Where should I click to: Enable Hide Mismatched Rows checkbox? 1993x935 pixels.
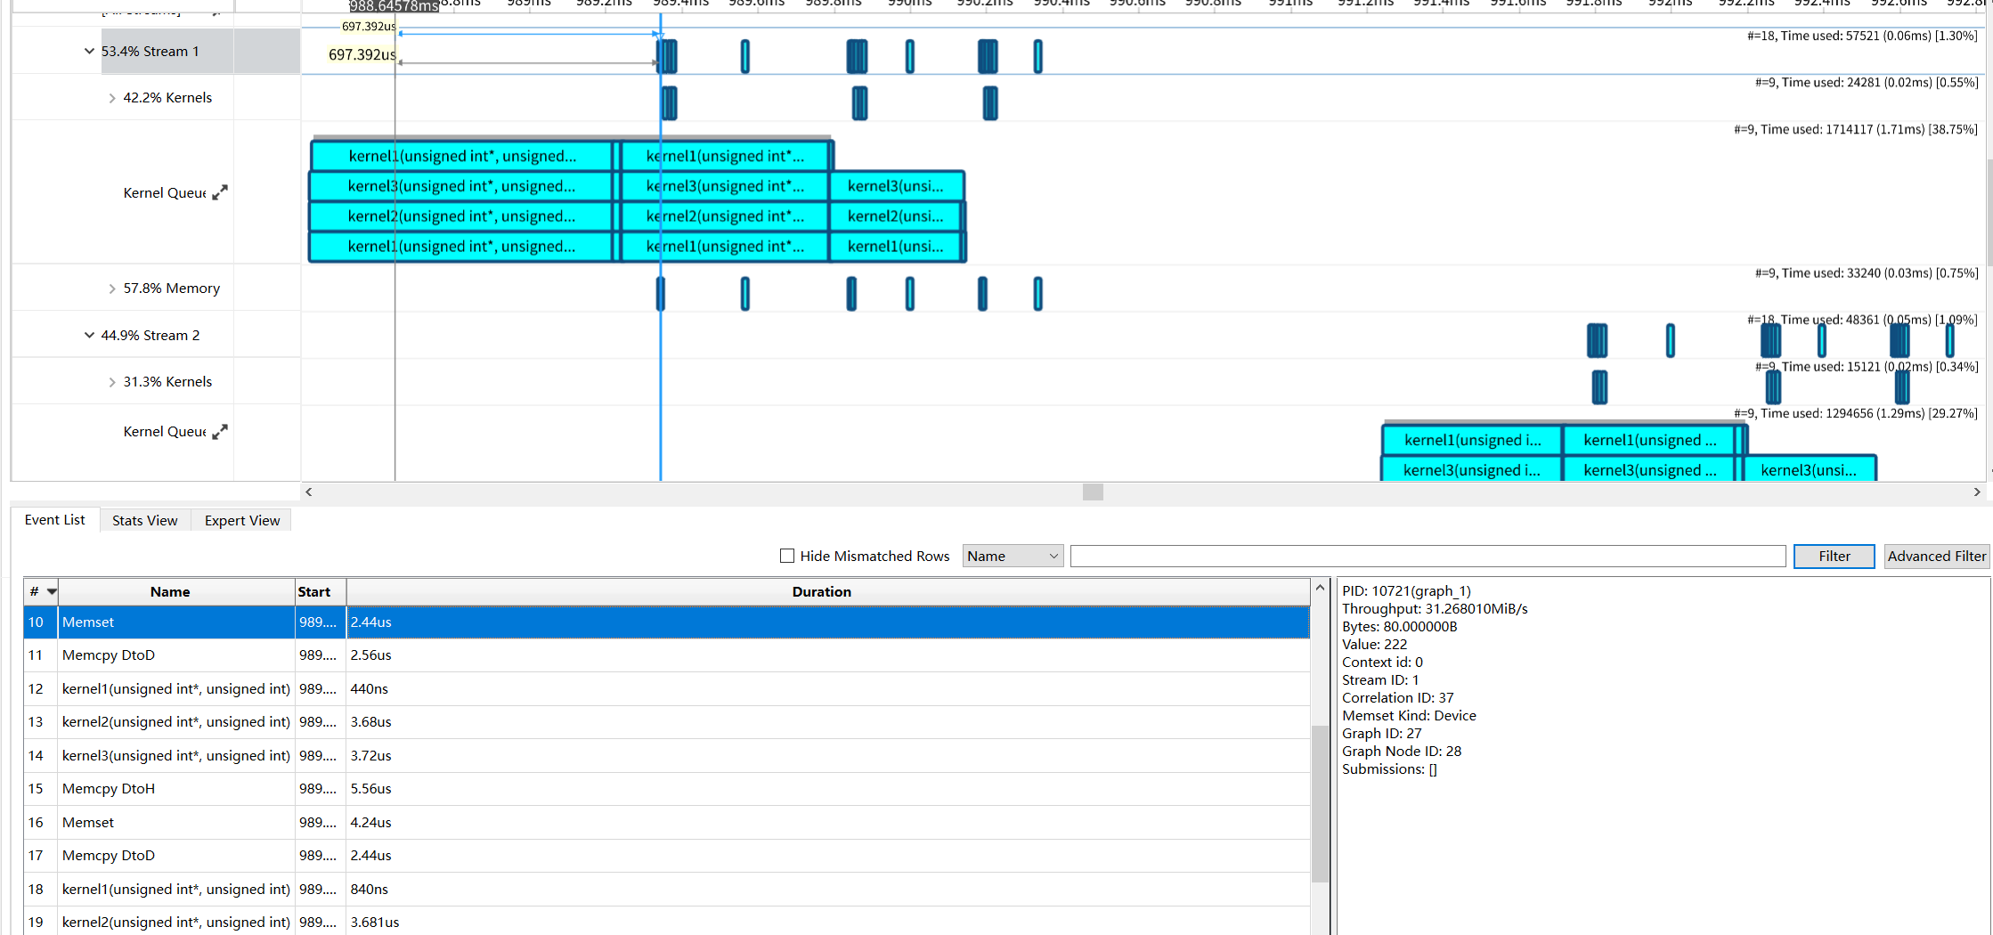(x=787, y=556)
